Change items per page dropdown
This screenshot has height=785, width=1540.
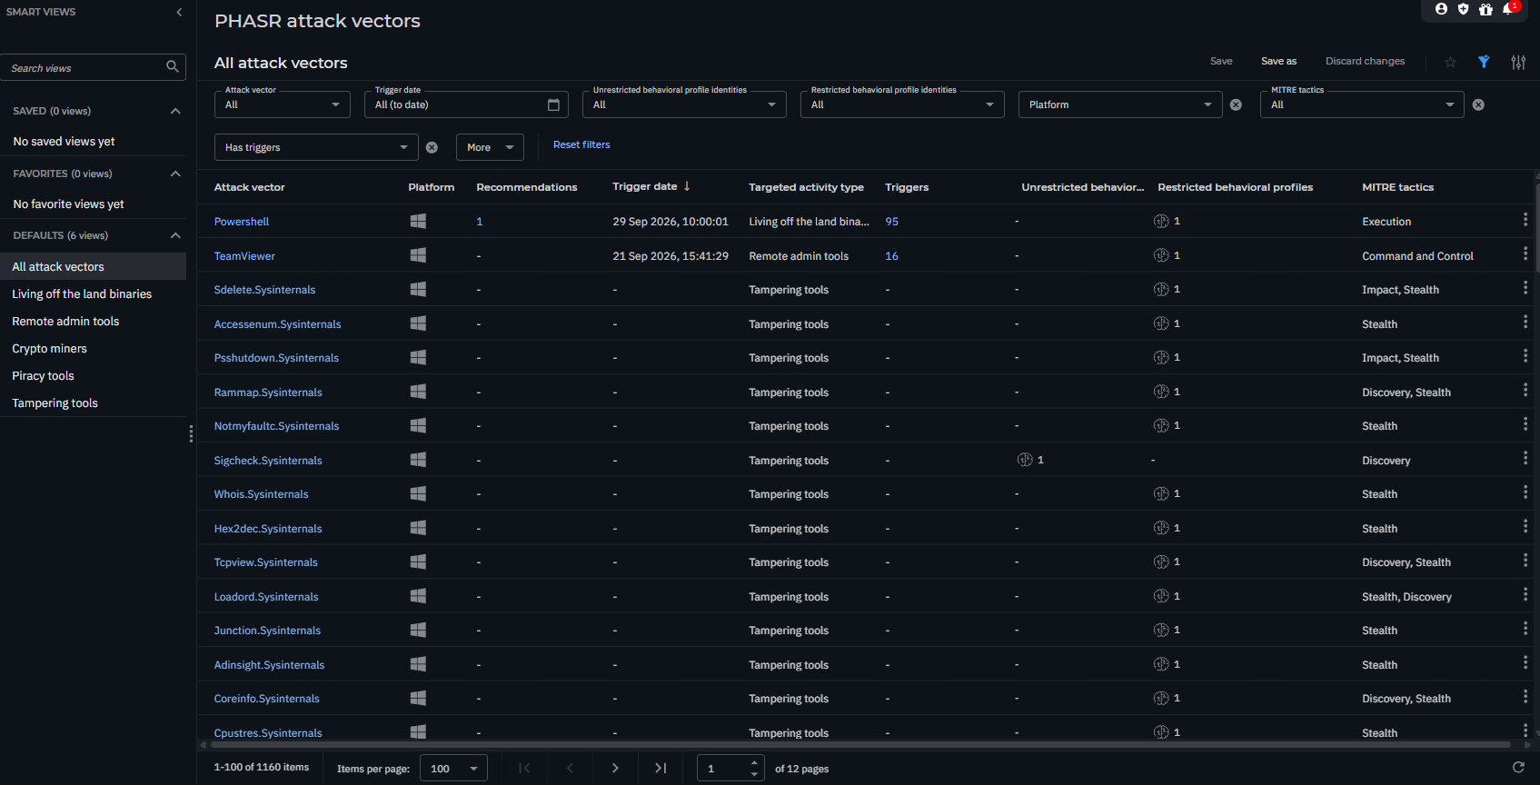pyautogui.click(x=453, y=769)
